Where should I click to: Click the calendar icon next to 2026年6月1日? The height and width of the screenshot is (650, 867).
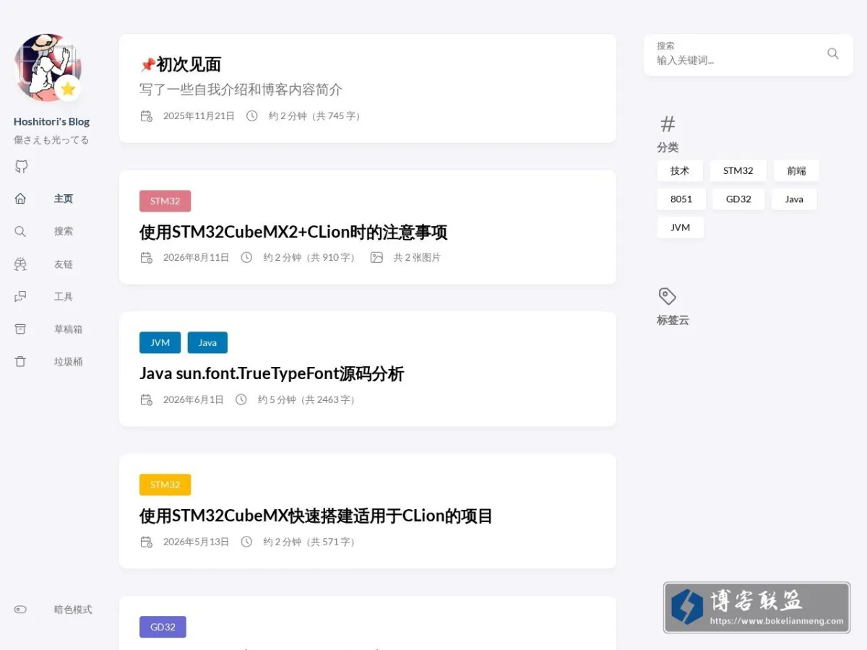[146, 399]
